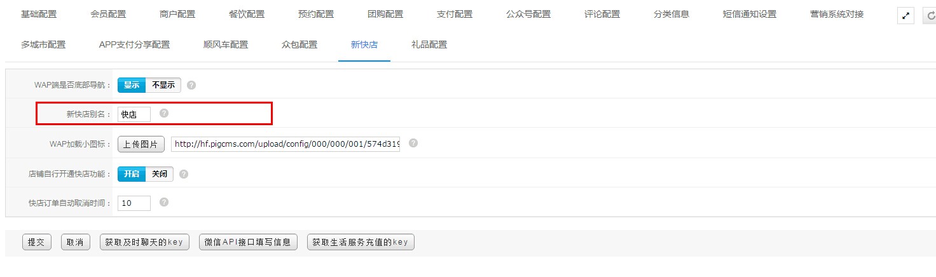Click help icon beside 快店订单自动取消时间 field
The image size is (936, 277).
pos(164,202)
